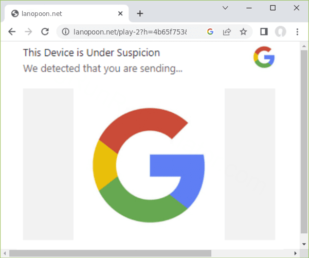Share this page using the share icon
This screenshot has width=309, height=258.
(x=226, y=32)
